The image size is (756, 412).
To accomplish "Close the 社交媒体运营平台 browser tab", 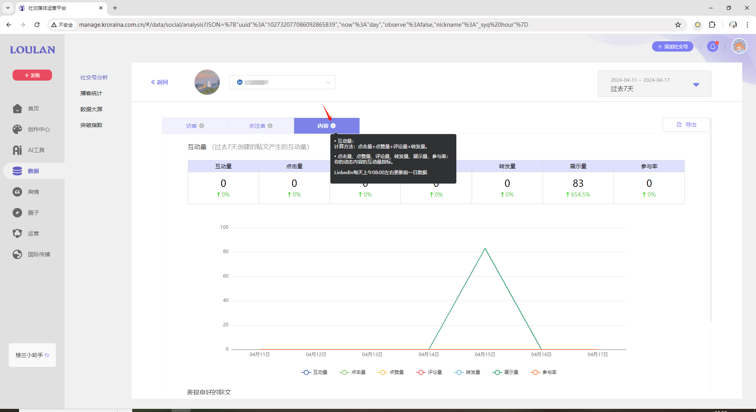I will [x=101, y=8].
